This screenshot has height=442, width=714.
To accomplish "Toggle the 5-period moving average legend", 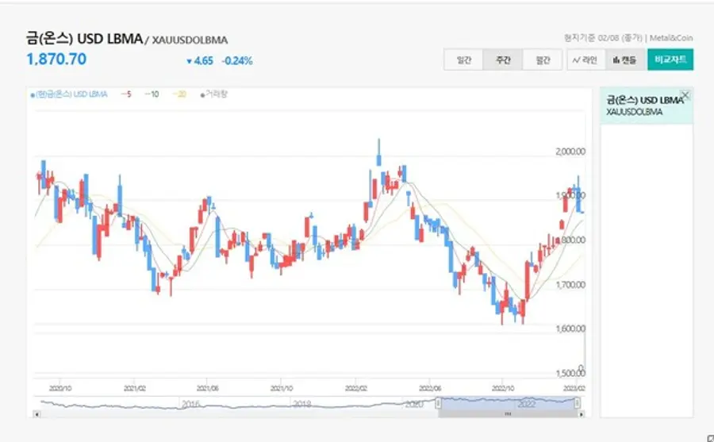I will click(x=126, y=94).
